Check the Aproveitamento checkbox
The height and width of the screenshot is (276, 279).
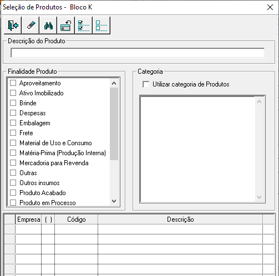click(13, 83)
